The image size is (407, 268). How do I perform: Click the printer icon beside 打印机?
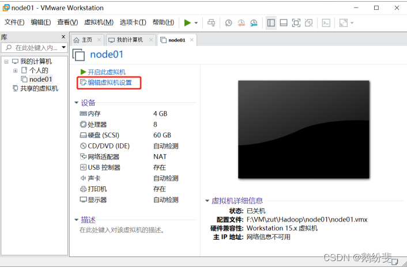coord(83,189)
